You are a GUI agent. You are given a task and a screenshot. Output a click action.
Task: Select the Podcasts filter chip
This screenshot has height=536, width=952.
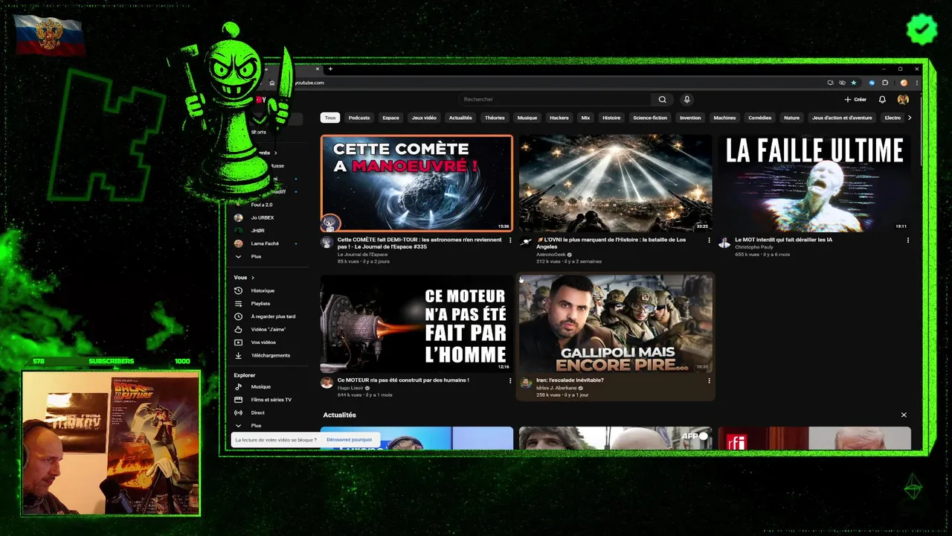359,118
